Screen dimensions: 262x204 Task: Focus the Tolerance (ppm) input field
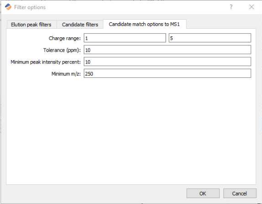coord(168,50)
